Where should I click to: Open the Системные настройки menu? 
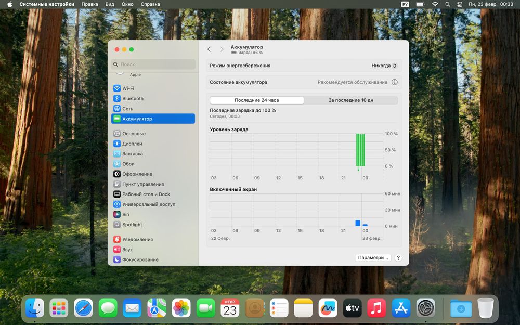tap(47, 4)
